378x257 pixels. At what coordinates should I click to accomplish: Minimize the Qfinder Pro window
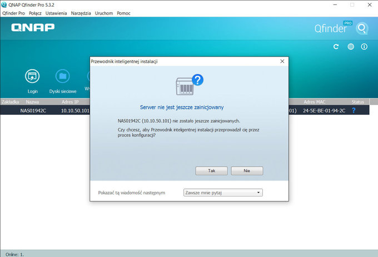click(335, 4)
